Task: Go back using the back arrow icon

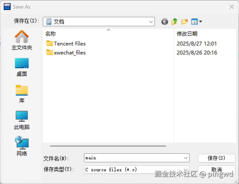Action: [165, 22]
